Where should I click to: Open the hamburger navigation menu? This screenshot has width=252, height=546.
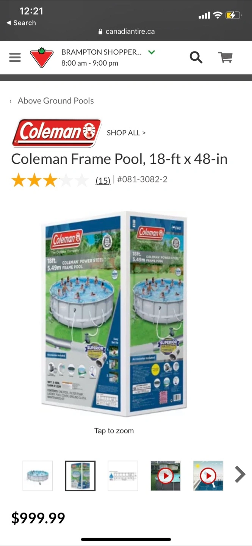(15, 57)
